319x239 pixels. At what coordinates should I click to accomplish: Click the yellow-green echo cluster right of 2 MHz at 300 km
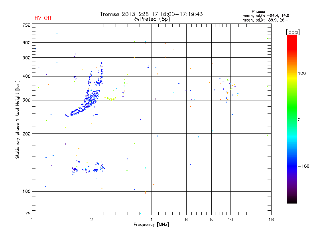[x=110, y=98]
